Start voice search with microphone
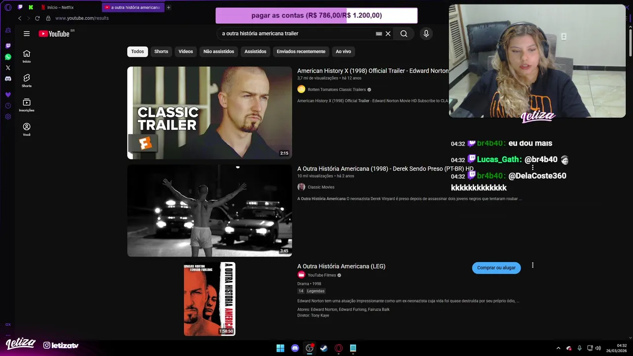 tap(426, 34)
